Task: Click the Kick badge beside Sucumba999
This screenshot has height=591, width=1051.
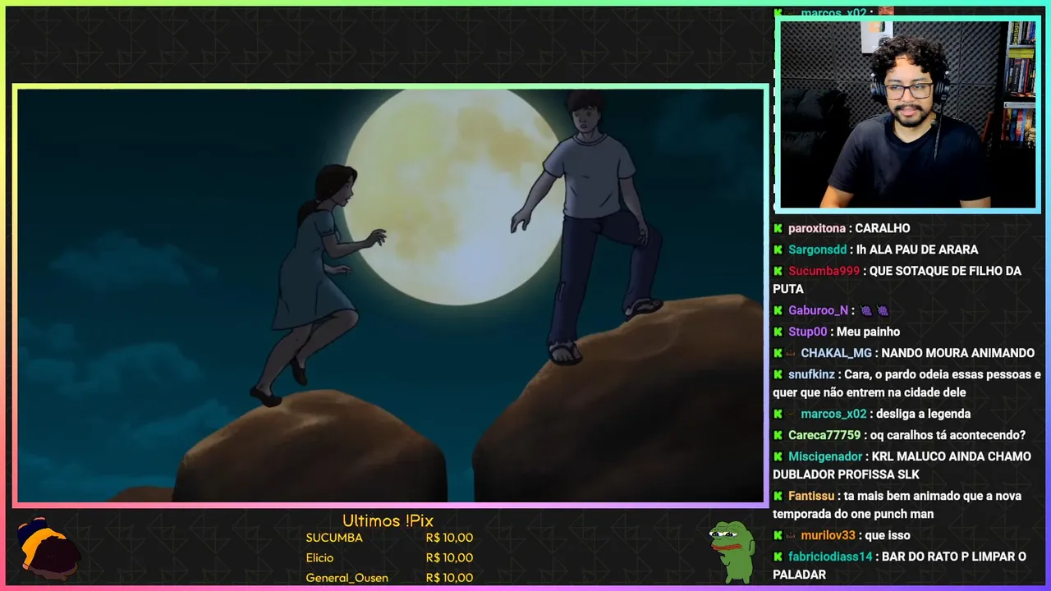Action: 778,271
